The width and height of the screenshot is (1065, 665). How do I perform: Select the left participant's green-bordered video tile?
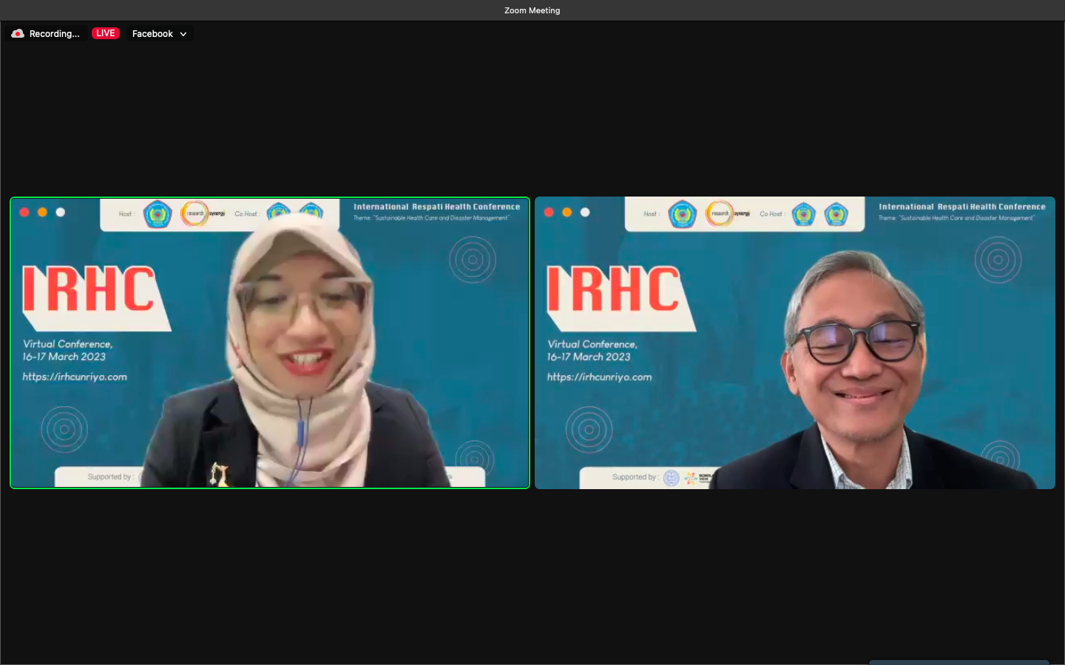[270, 343]
